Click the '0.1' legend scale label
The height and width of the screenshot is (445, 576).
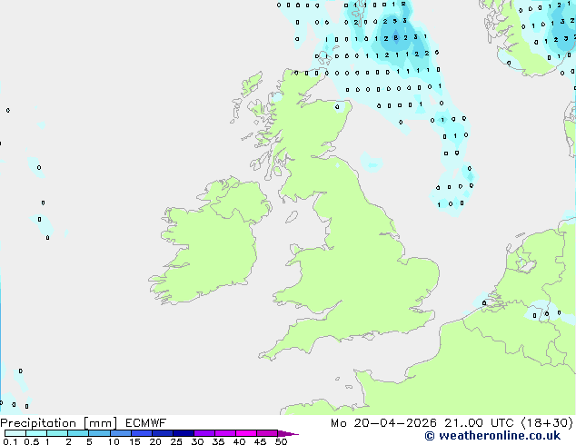click(x=10, y=441)
